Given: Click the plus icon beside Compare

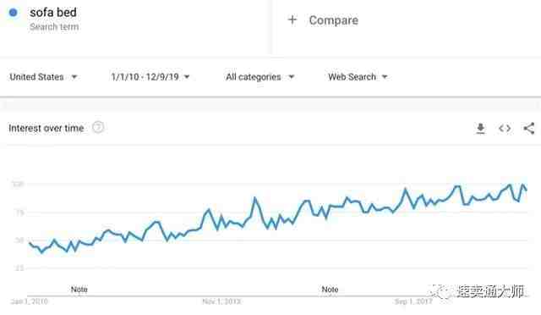Looking at the screenshot, I should (x=292, y=20).
